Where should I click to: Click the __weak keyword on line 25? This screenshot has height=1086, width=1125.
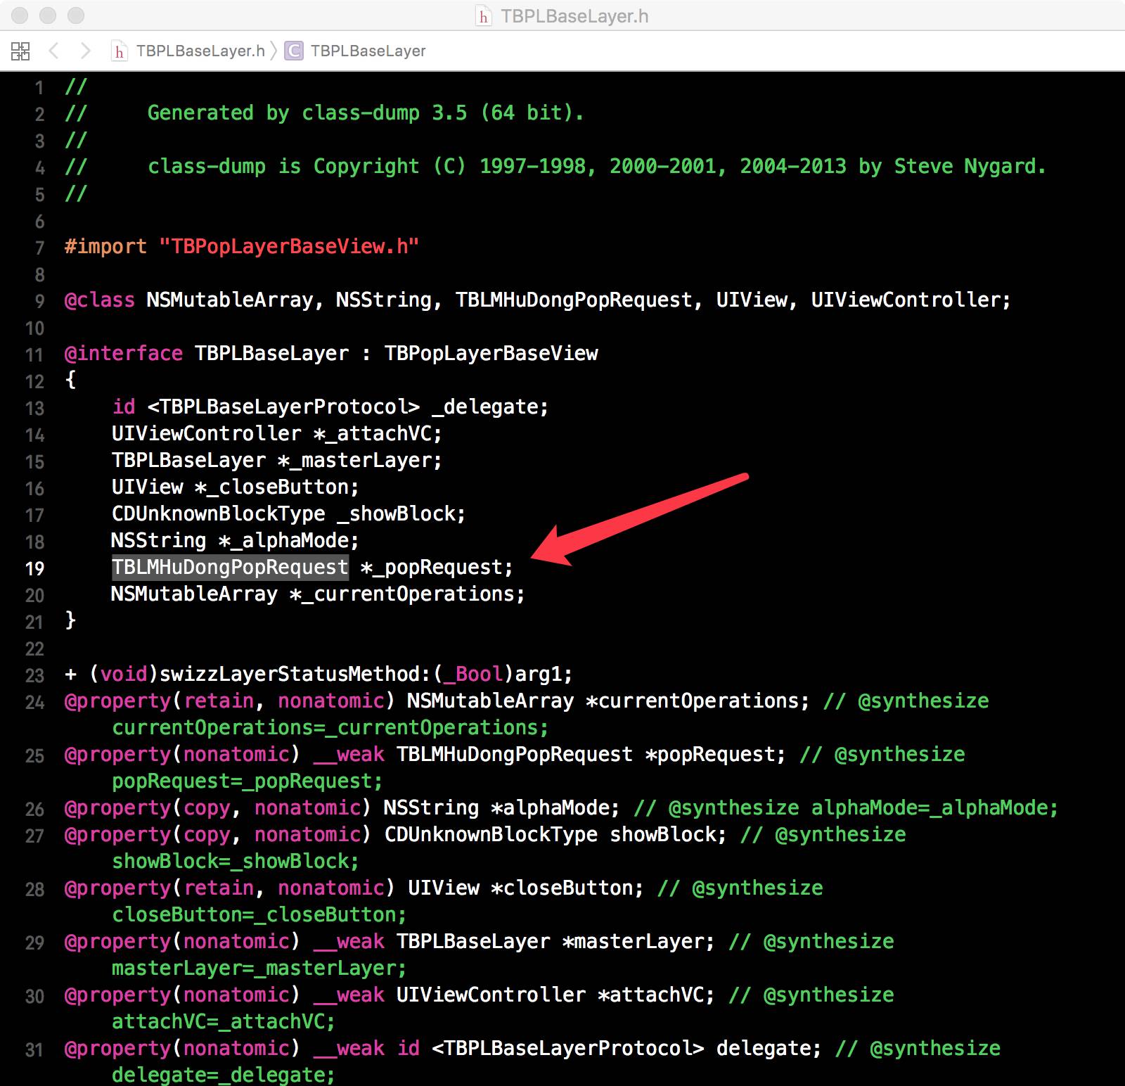[x=349, y=754]
